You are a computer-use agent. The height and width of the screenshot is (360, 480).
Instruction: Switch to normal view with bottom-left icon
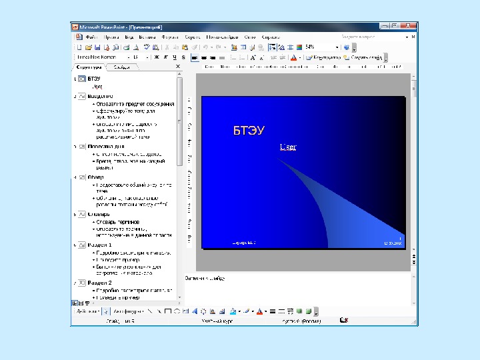click(x=75, y=303)
